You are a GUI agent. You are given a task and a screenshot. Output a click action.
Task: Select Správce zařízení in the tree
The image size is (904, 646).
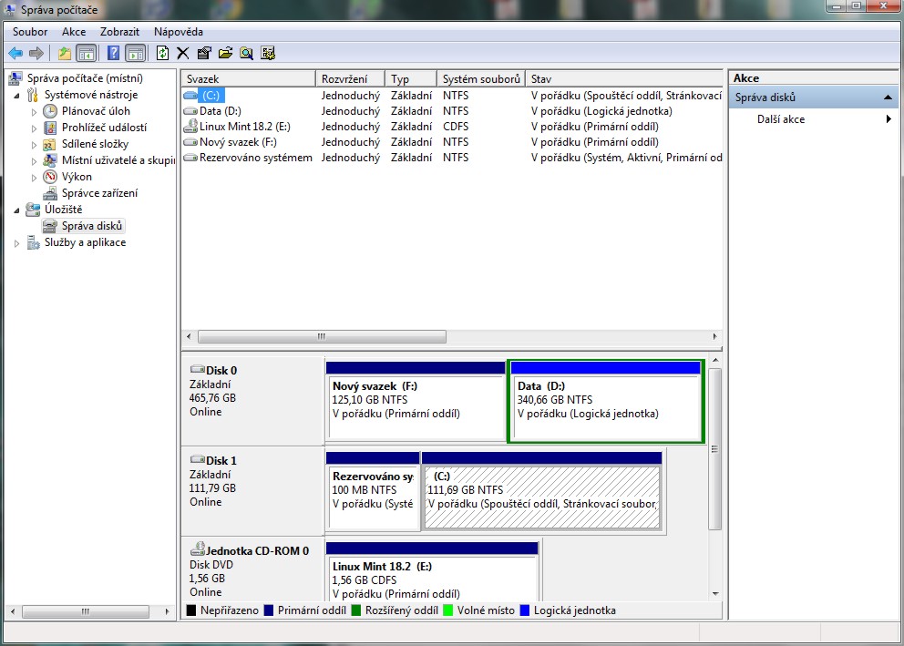coord(99,193)
